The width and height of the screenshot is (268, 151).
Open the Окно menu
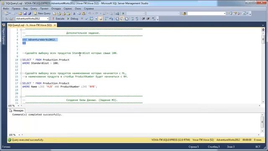click(78, 8)
